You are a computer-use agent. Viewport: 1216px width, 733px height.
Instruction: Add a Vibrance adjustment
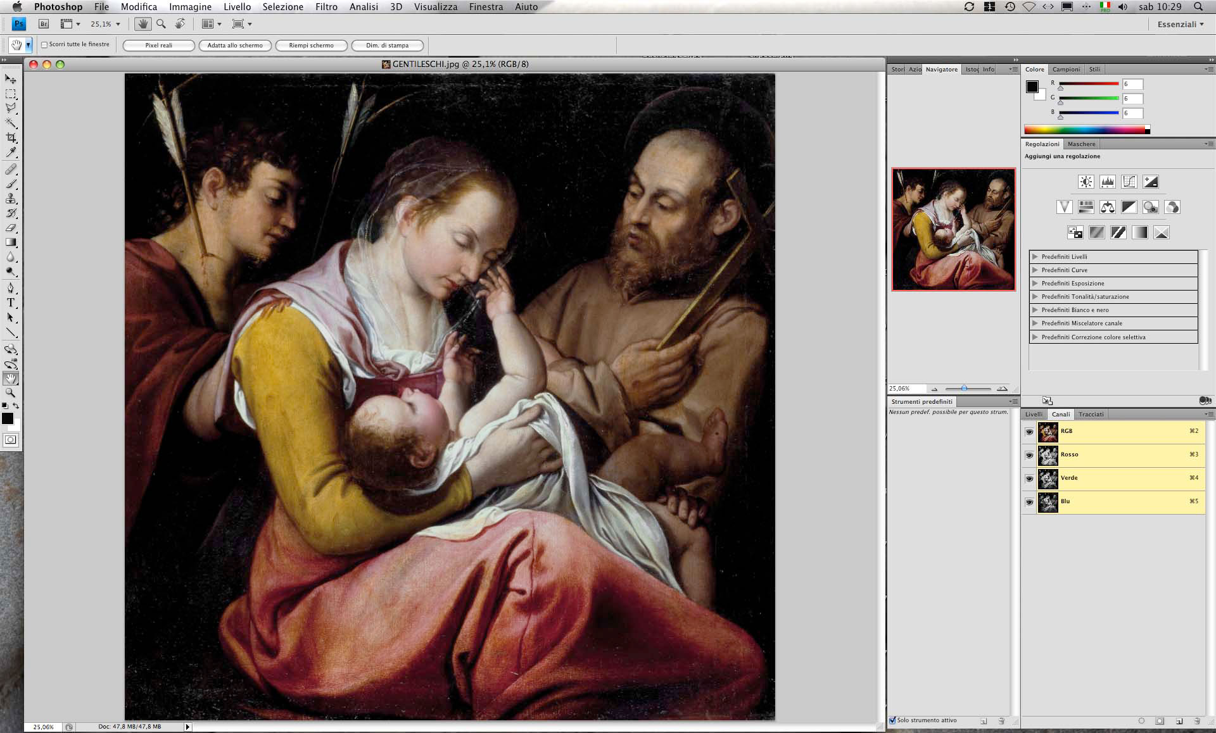[x=1064, y=207]
